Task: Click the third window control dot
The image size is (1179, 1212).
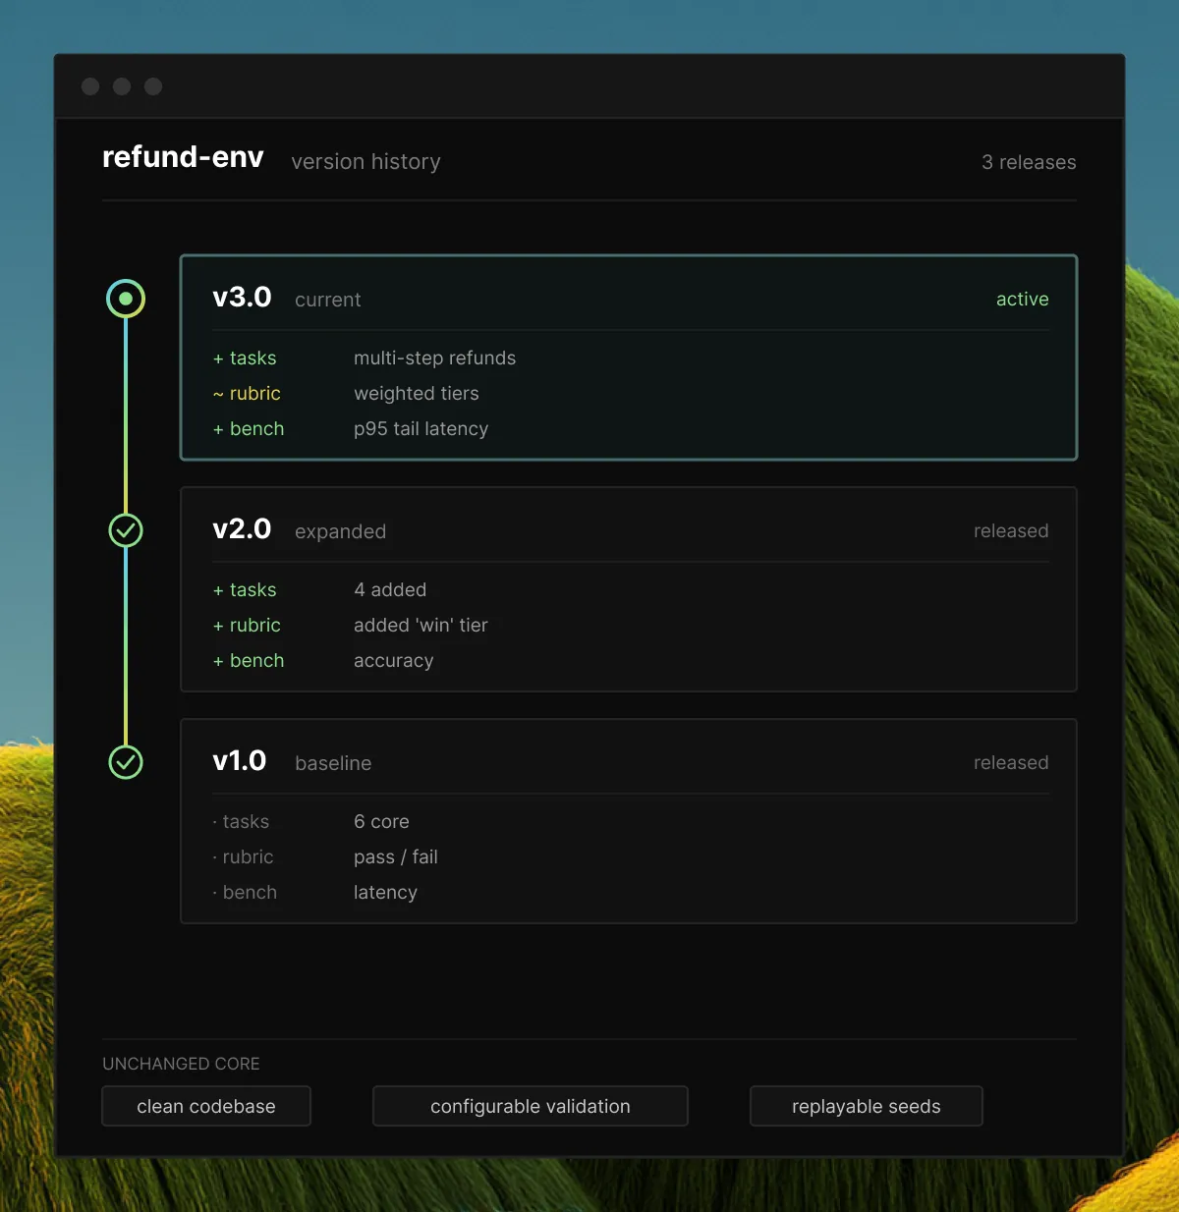Action: coord(153,86)
